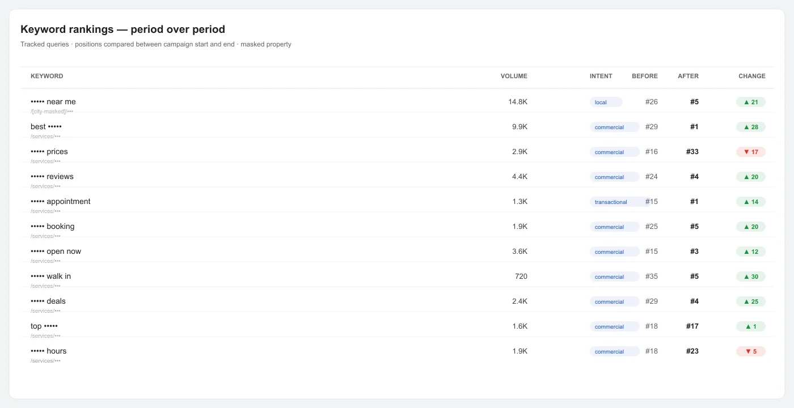Viewport: 794px width, 408px height.
Task: Select the '••••• appointment' keyword
Action: coord(61,202)
